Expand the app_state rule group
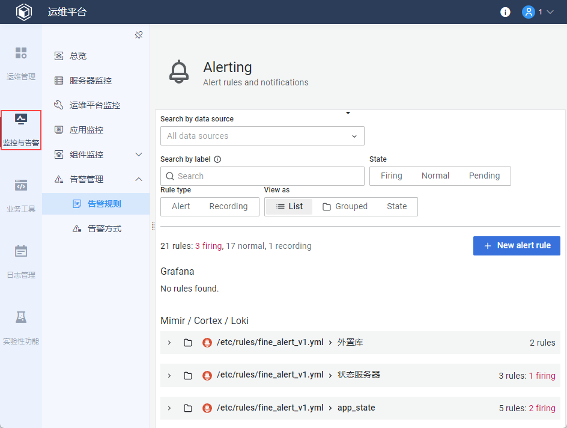The width and height of the screenshot is (567, 428). (169, 408)
